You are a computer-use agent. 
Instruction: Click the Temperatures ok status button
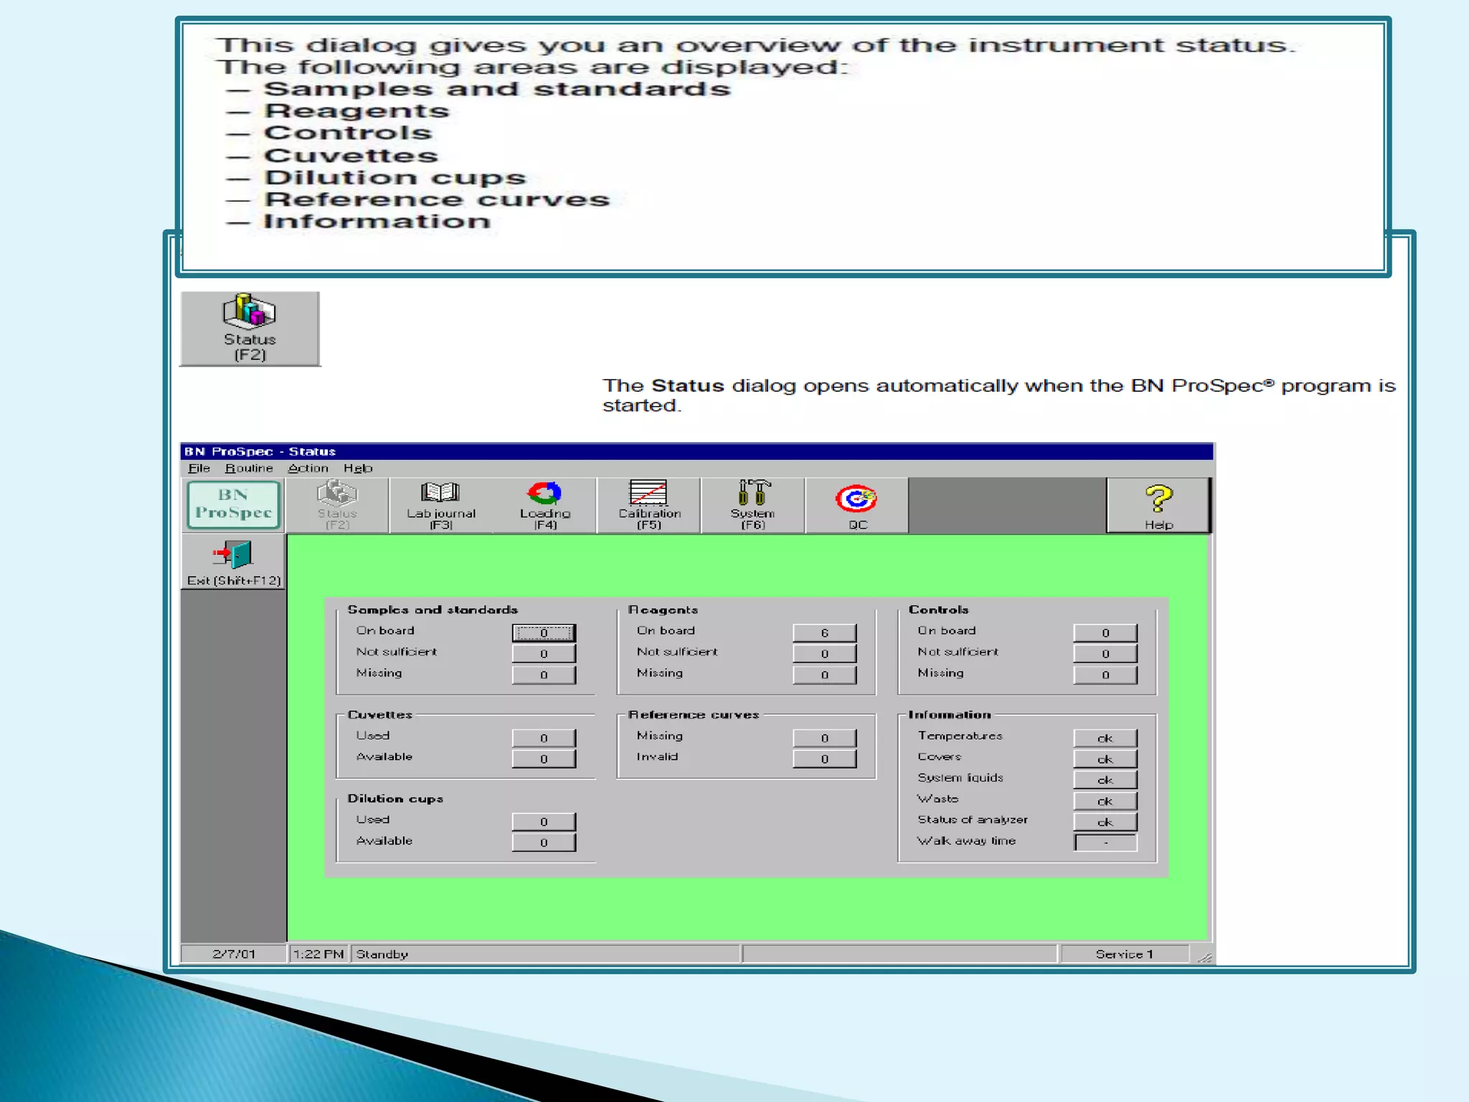pos(1105,738)
